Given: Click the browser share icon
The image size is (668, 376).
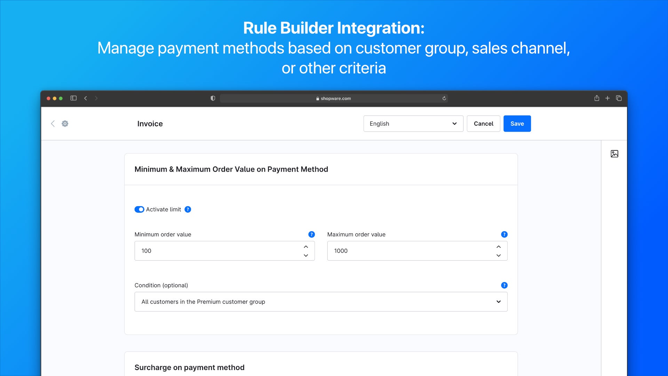Looking at the screenshot, I should click(x=597, y=98).
